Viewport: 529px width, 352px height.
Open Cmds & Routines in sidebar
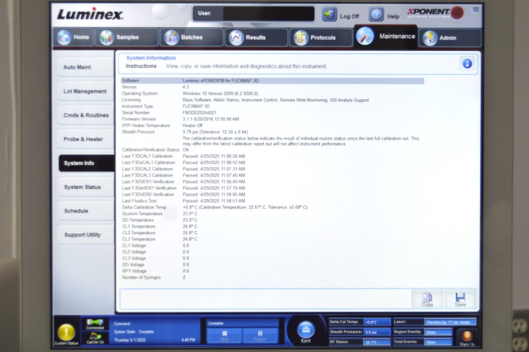pos(86,115)
